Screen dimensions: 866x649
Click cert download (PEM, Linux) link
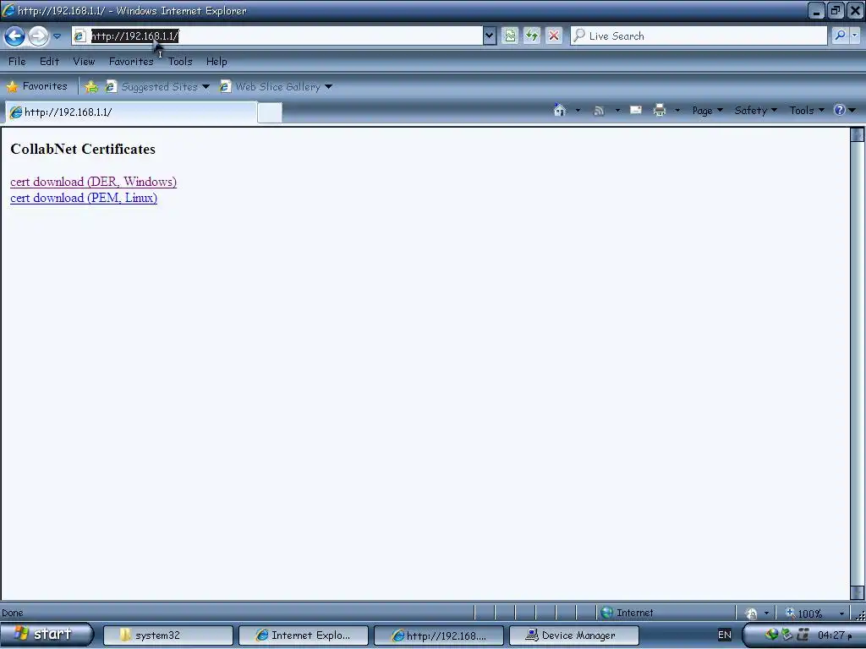pyautogui.click(x=84, y=198)
